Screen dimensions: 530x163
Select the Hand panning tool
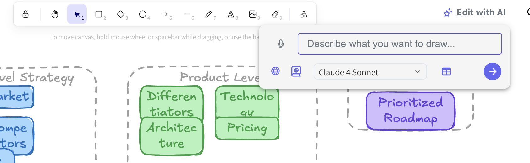point(55,14)
